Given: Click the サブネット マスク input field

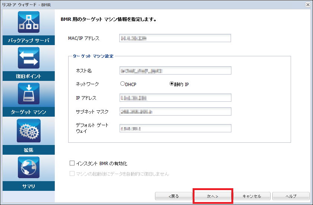Looking at the screenshot, I should [x=176, y=111].
